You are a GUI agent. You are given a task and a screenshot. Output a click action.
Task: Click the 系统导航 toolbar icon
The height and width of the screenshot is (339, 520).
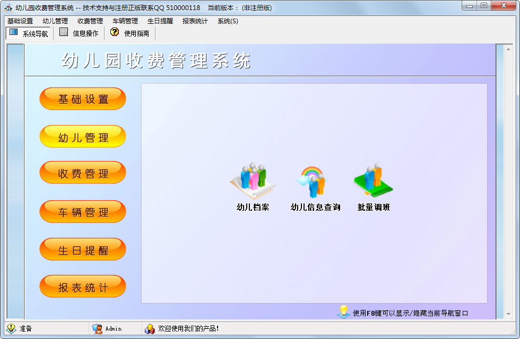[14, 32]
